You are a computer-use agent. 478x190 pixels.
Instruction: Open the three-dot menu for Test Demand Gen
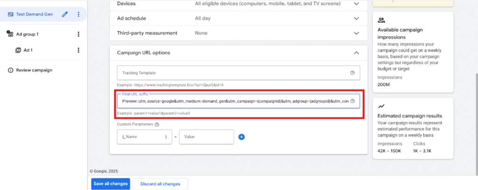point(78,14)
